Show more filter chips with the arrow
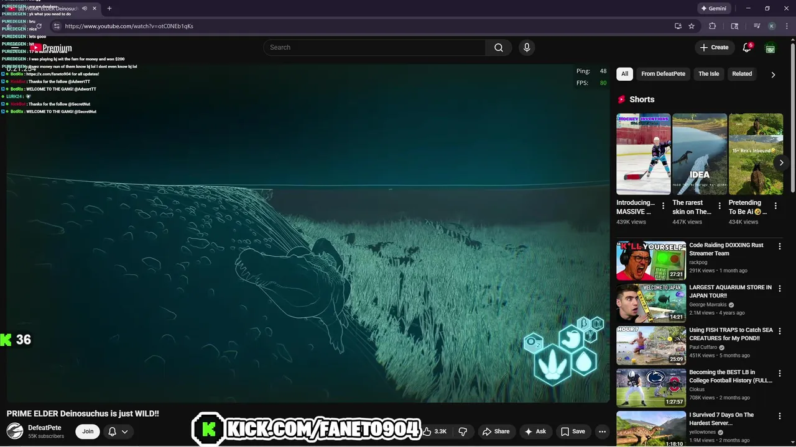The height and width of the screenshot is (447, 796). point(773,74)
